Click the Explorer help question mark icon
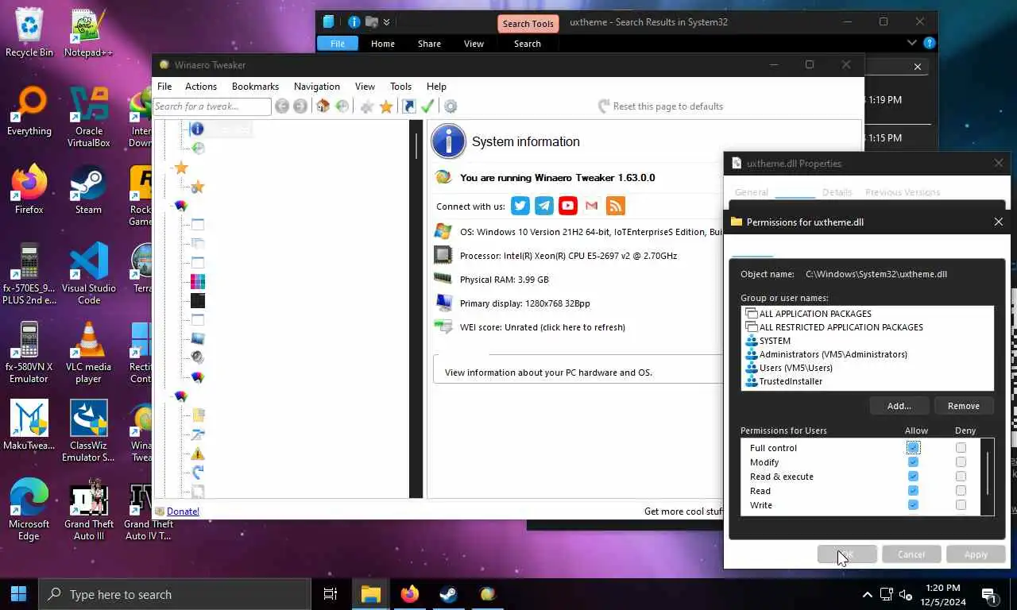 (x=930, y=43)
